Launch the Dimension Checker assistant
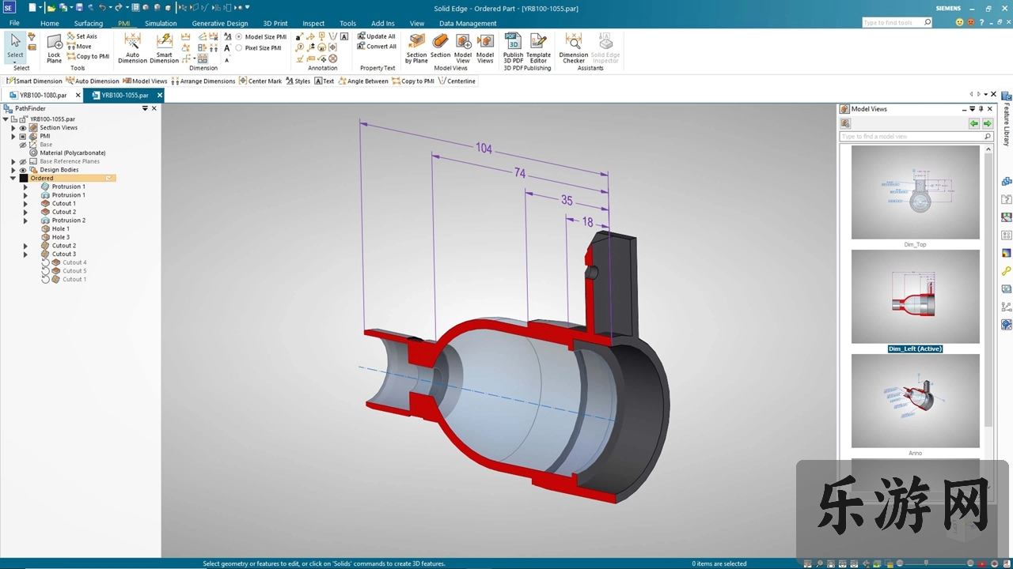The width and height of the screenshot is (1013, 569). 574,48
